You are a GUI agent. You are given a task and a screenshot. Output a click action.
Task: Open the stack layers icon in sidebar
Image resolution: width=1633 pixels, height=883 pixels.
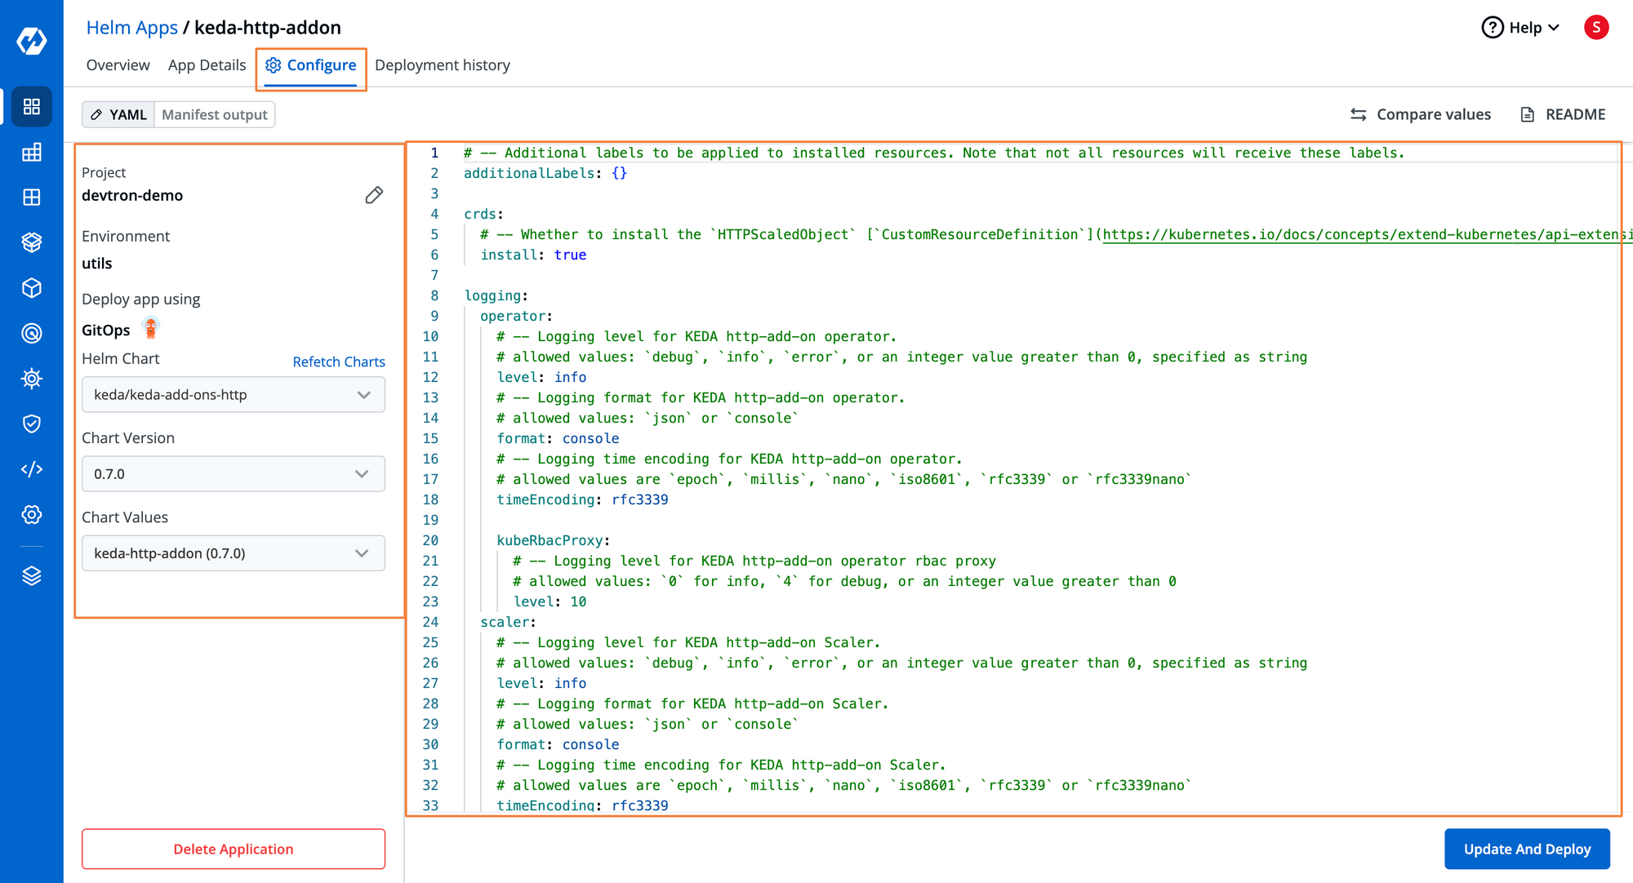32,576
